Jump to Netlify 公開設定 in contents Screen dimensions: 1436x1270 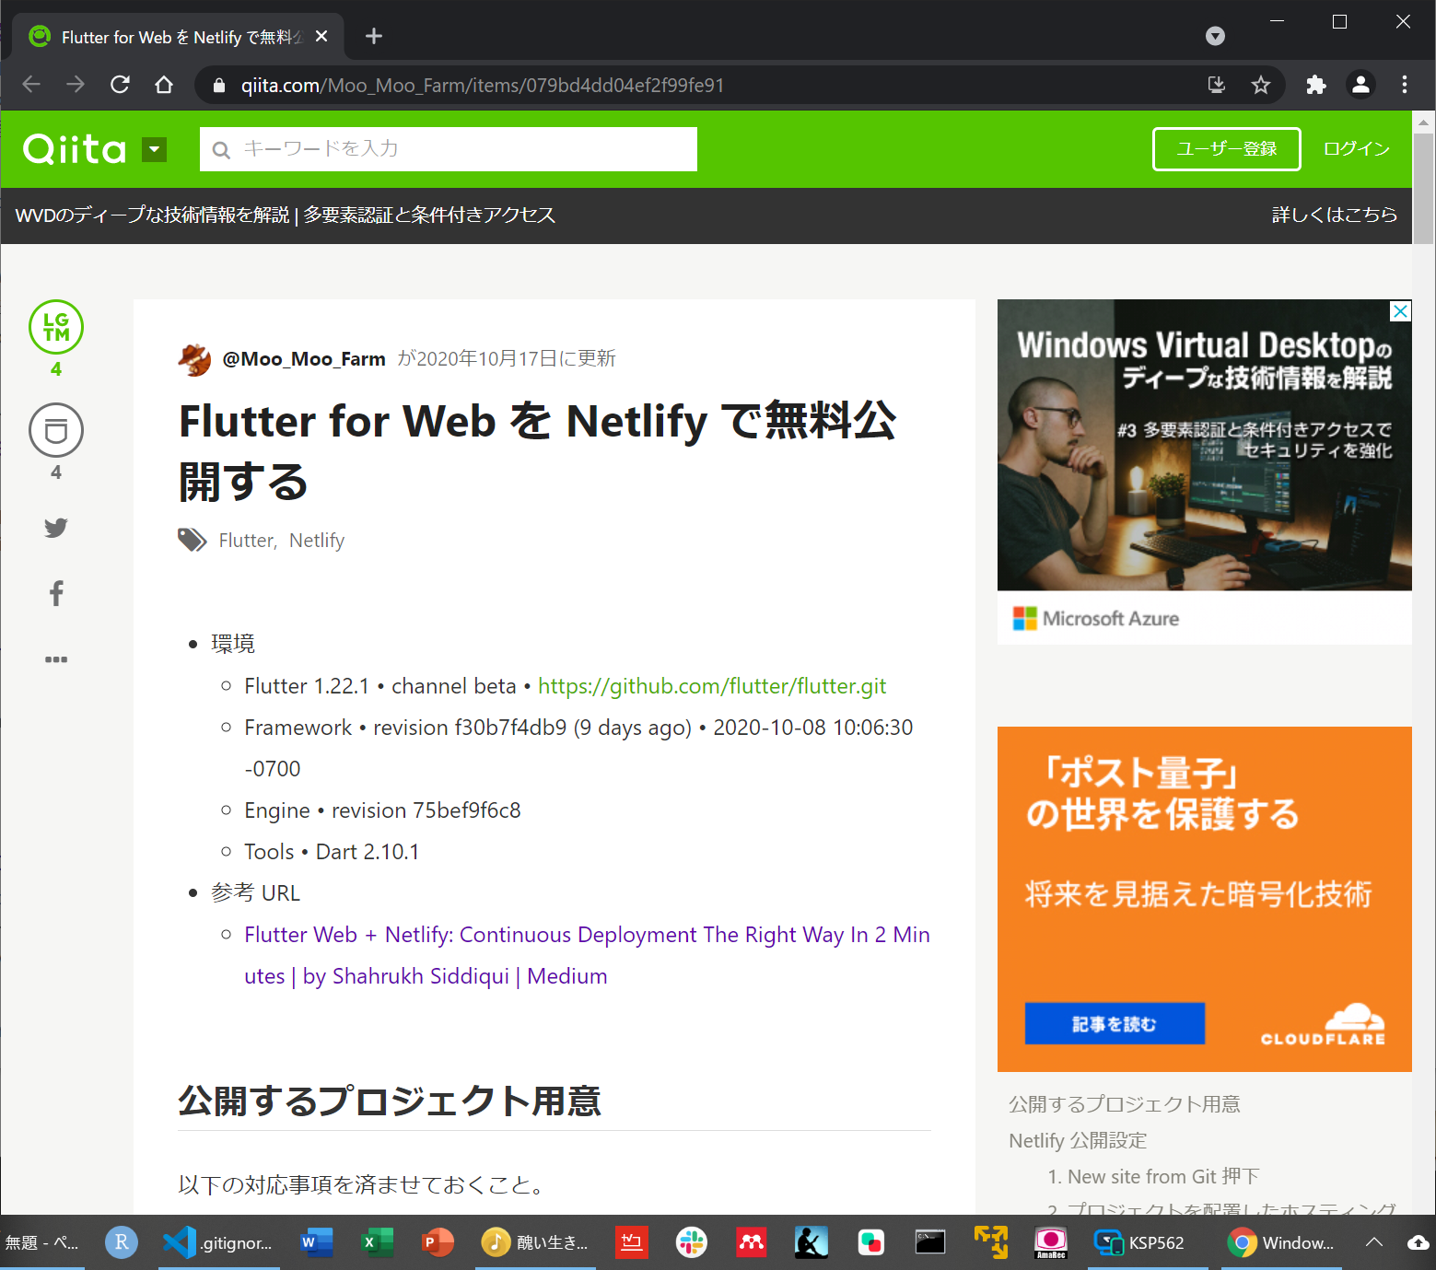click(1078, 1141)
